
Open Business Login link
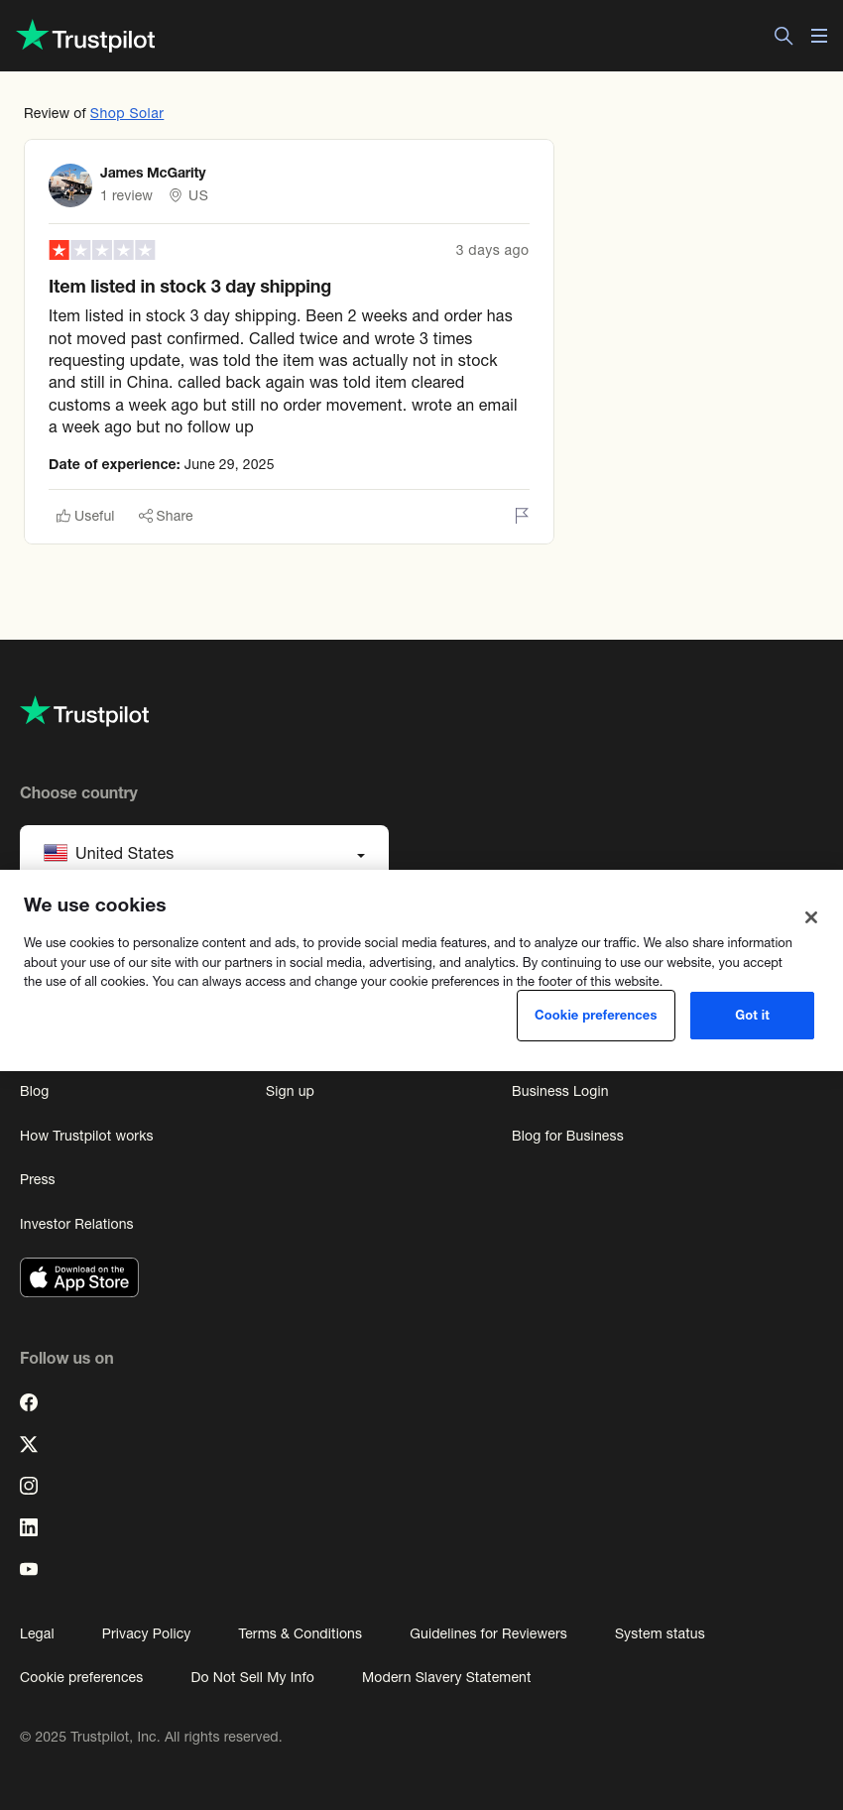tap(560, 1091)
